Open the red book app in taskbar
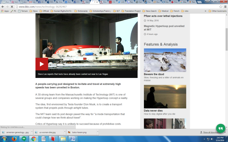This screenshot has width=228, height=142. coord(53,139)
